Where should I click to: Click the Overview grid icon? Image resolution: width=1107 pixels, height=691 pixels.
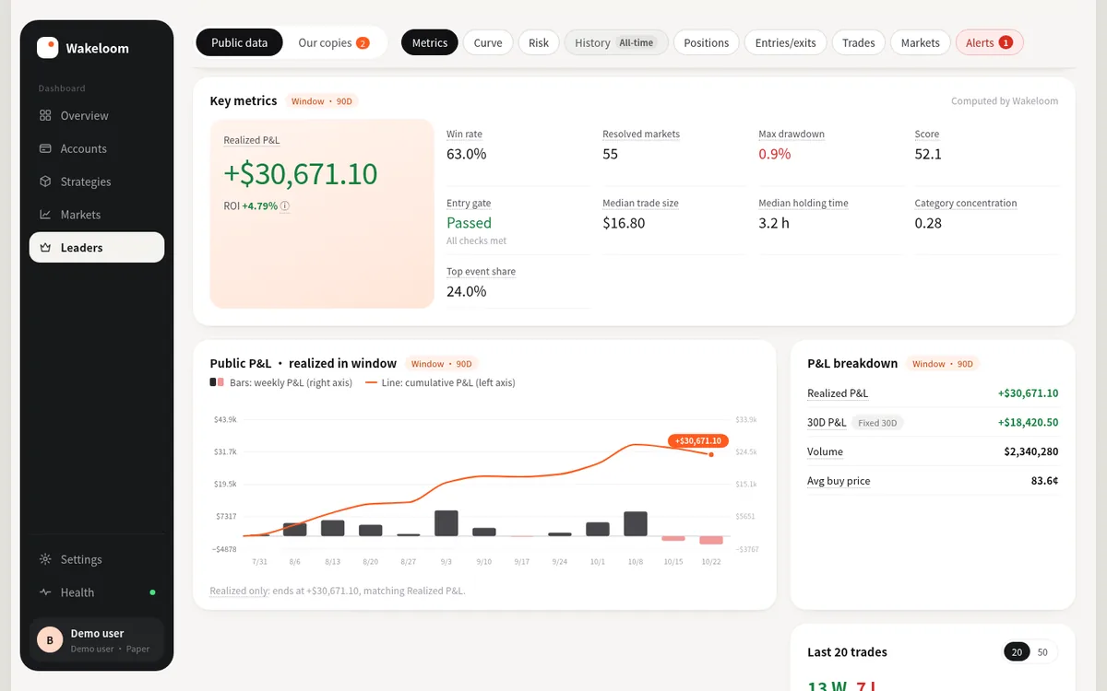tap(45, 116)
